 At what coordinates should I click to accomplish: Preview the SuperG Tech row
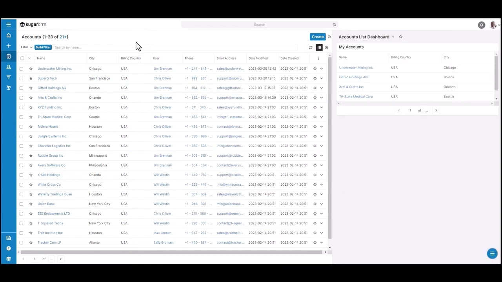[315, 78]
